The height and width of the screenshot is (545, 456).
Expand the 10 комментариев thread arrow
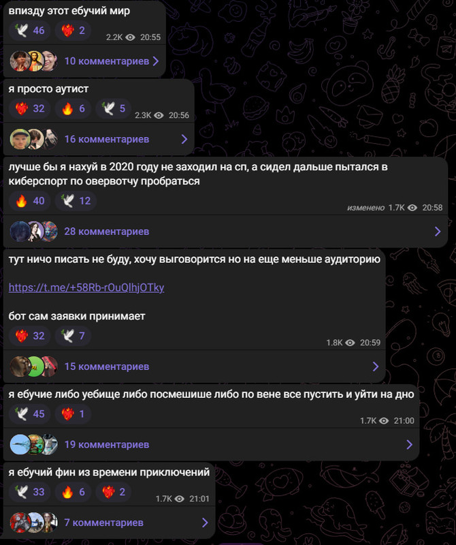[156, 61]
